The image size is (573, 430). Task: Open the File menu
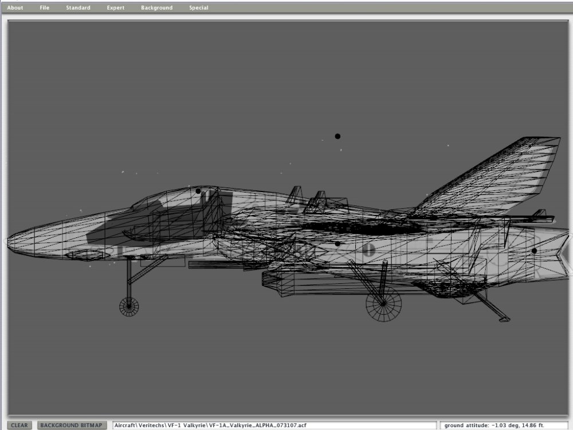coord(44,7)
